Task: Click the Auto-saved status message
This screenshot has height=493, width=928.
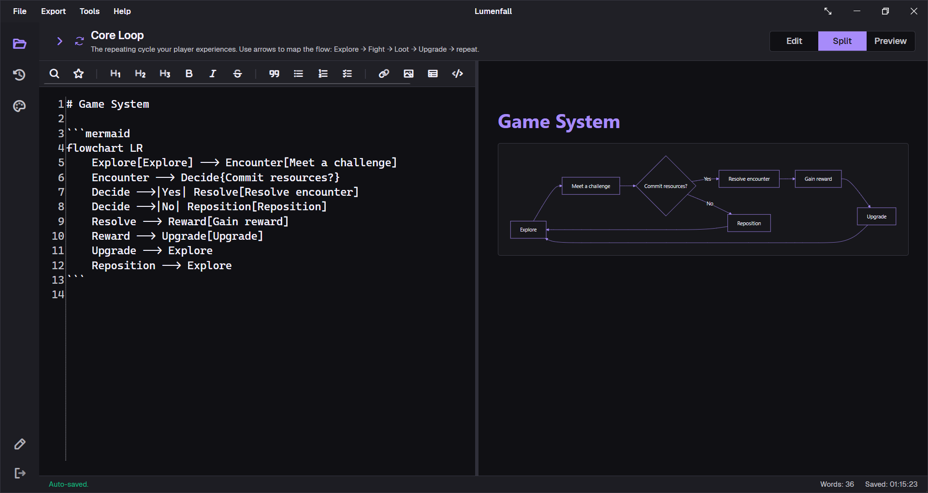Action: (69, 484)
